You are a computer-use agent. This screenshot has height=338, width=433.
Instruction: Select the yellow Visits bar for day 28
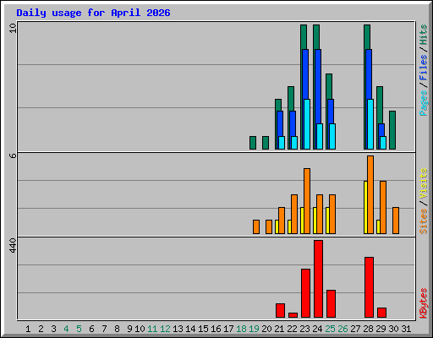pyautogui.click(x=365, y=207)
